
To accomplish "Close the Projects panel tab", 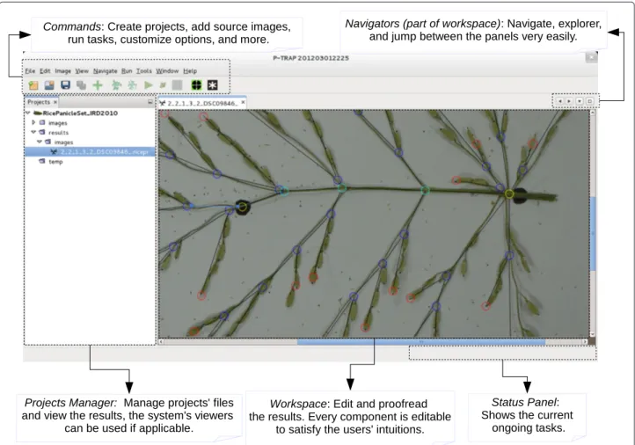I will pos(55,102).
